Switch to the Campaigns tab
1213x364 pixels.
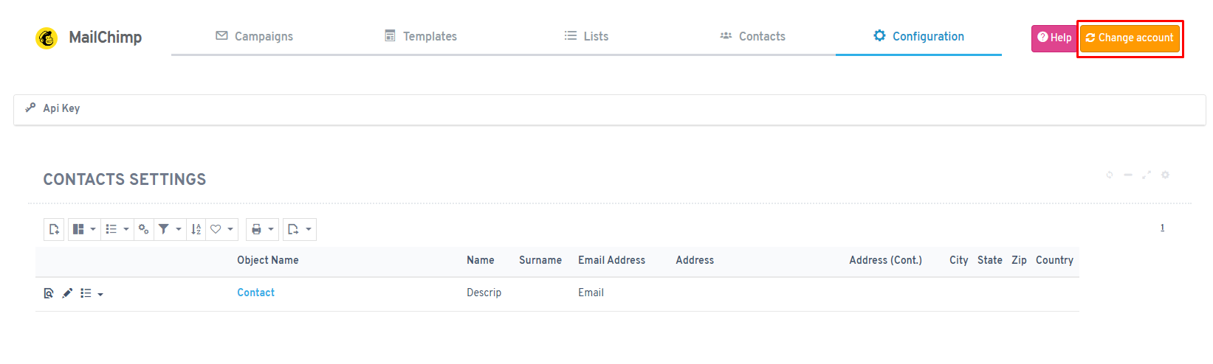[254, 36]
